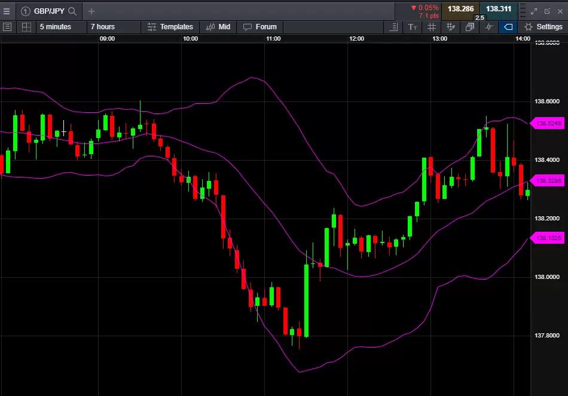Select the drawing tools icon
The image size is (568, 396).
(x=450, y=27)
